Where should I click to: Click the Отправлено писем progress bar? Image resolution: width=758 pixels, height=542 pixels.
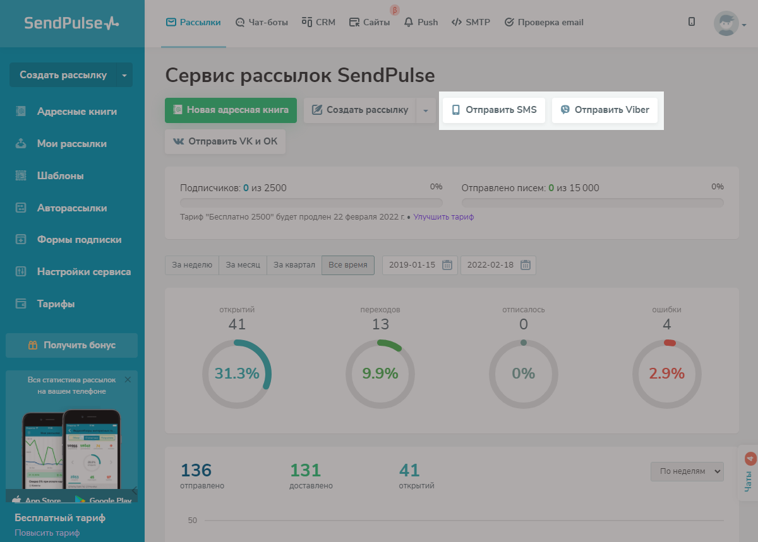tap(593, 203)
